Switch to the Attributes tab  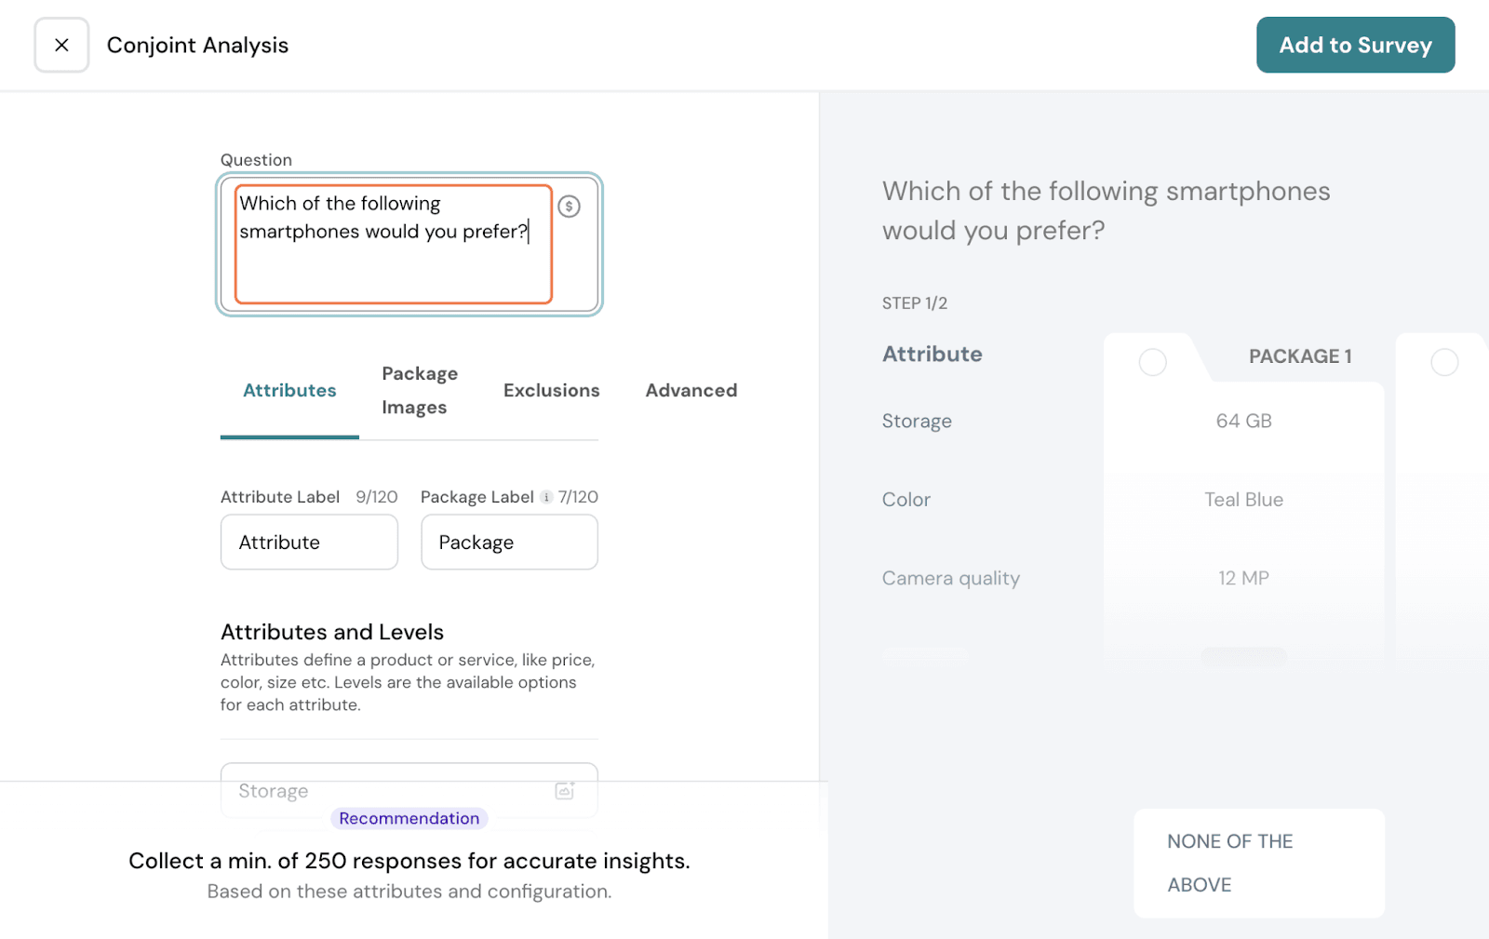pos(289,391)
